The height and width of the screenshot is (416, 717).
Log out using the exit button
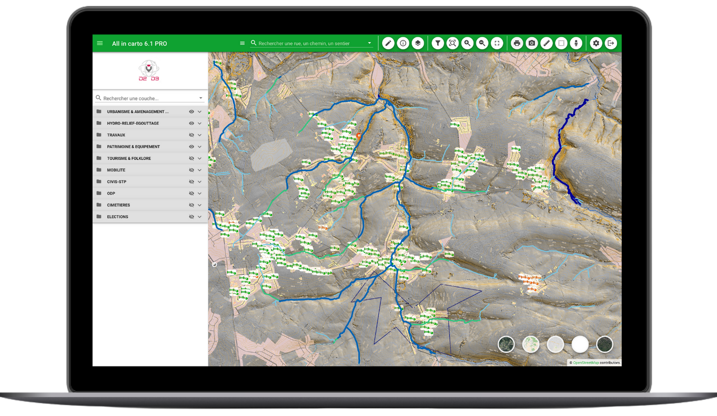pyautogui.click(x=611, y=43)
